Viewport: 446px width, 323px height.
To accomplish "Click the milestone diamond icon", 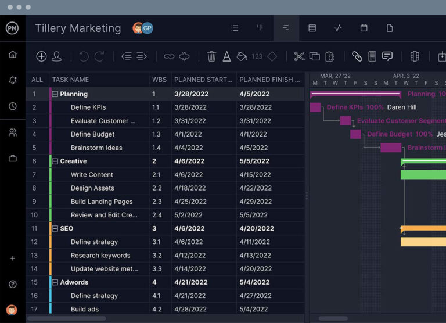I will [x=272, y=56].
